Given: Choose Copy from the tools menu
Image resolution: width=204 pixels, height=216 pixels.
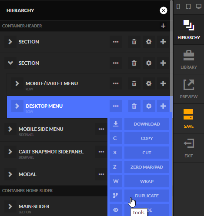Looking at the screenshot, I should [x=147, y=138].
